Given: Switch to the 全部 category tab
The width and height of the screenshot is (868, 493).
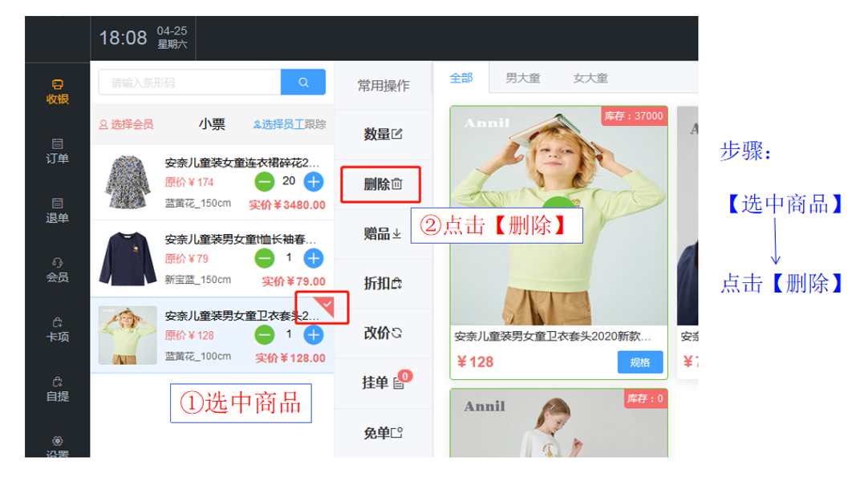Looking at the screenshot, I should tap(461, 78).
